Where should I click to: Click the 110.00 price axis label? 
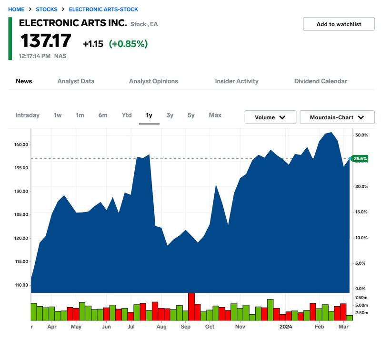point(21,285)
